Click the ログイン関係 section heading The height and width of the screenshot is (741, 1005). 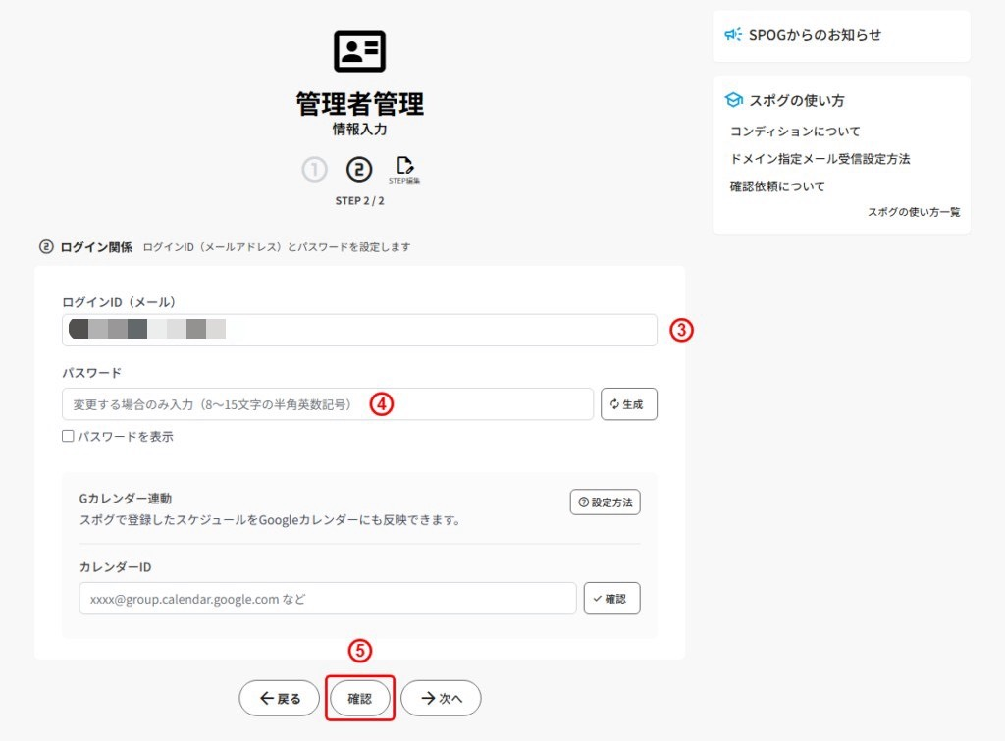pos(96,247)
